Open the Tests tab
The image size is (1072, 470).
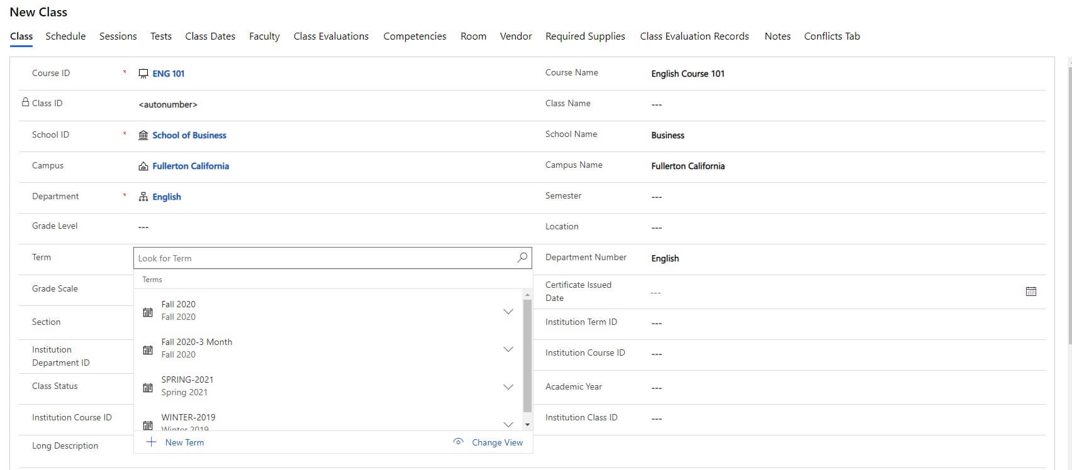pos(161,36)
